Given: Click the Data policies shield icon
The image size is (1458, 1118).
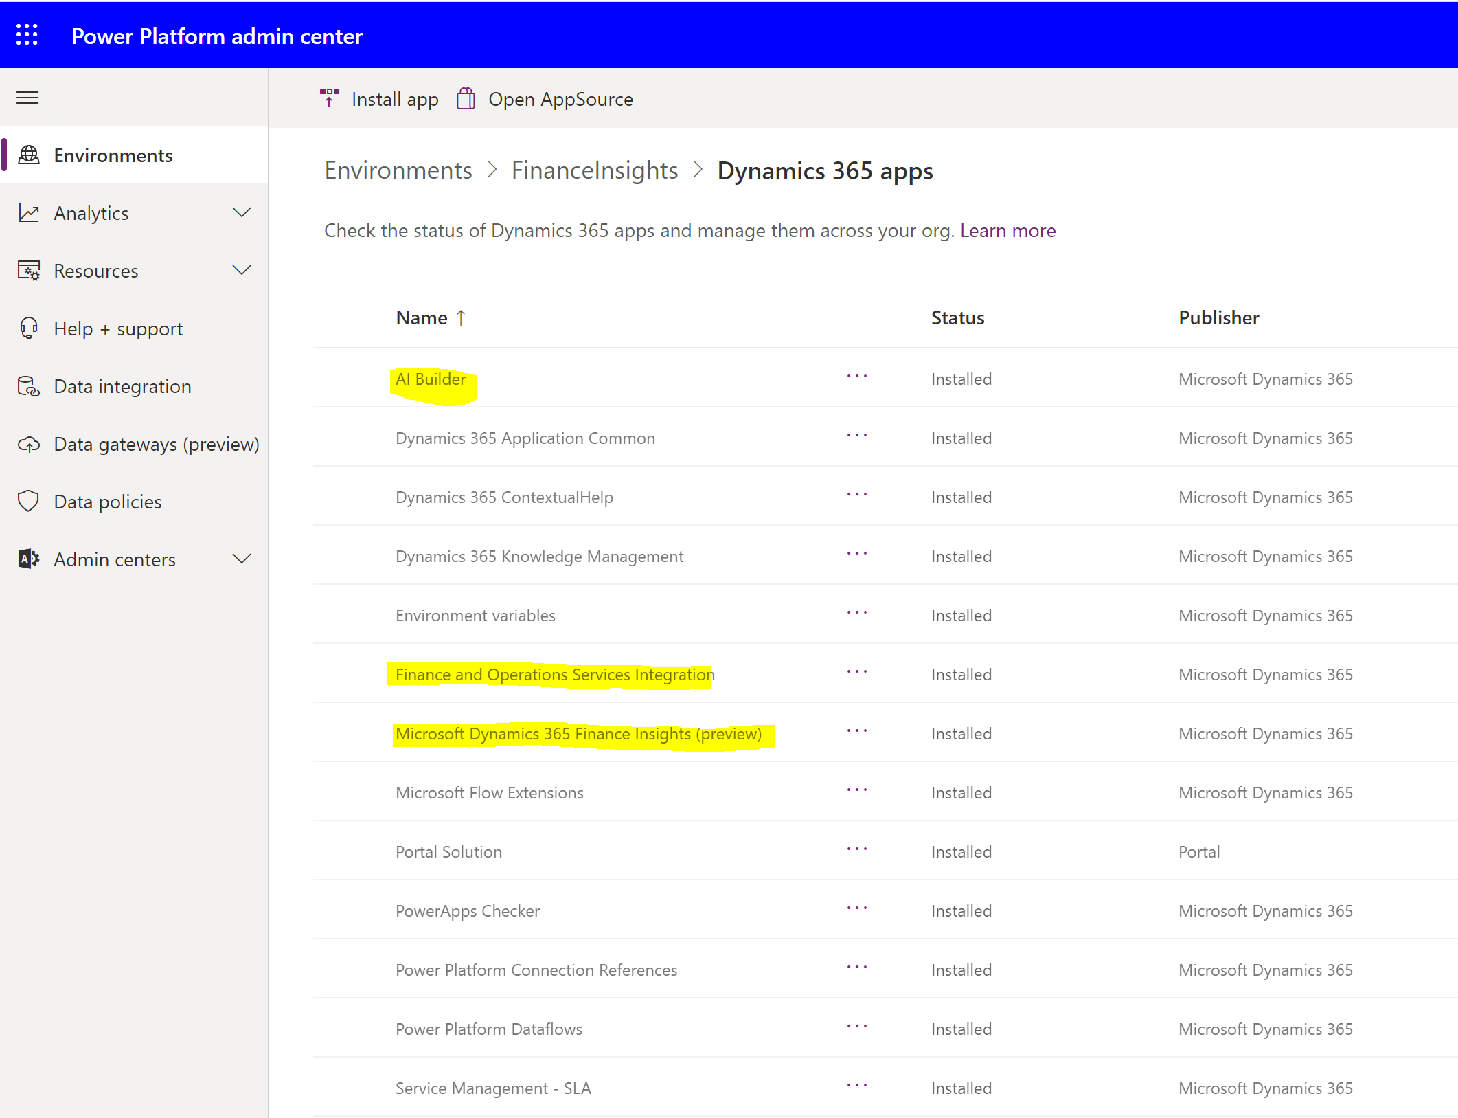Looking at the screenshot, I should pos(29,502).
